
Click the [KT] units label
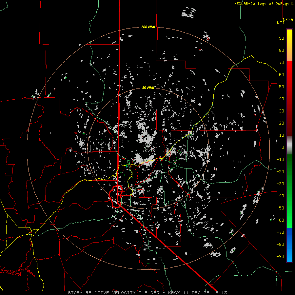pyautogui.click(x=280, y=23)
